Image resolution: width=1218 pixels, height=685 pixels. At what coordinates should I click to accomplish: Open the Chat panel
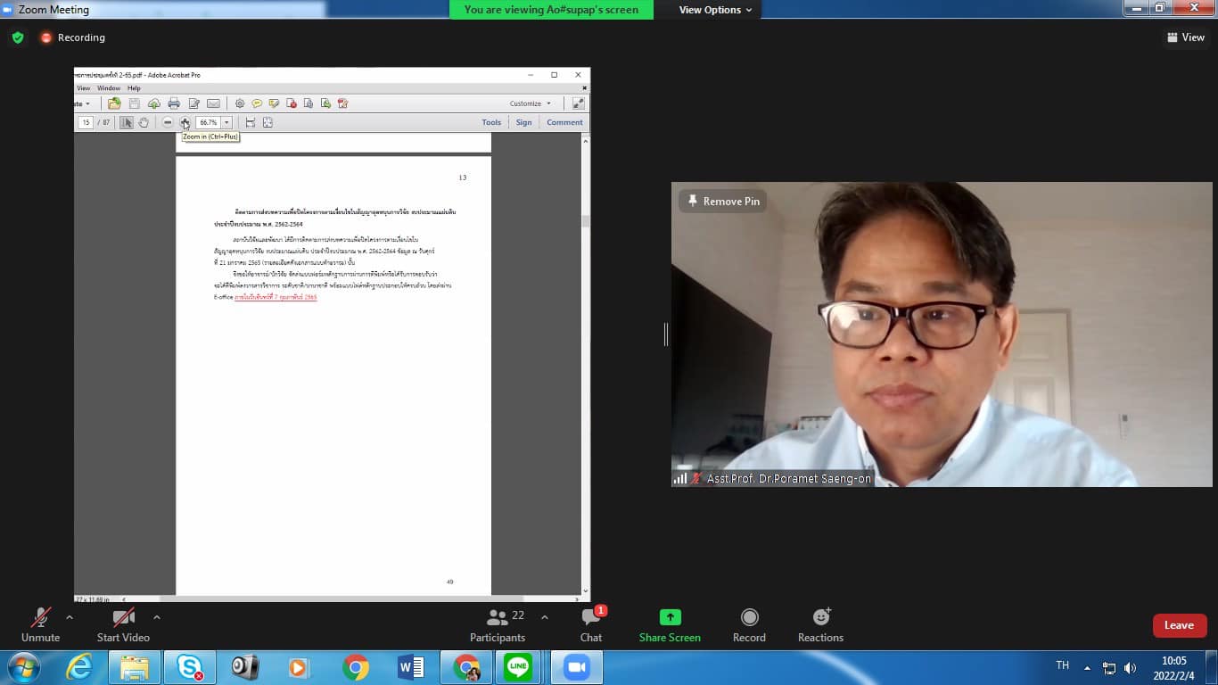pos(590,618)
